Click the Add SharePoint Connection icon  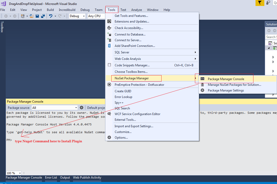click(x=109, y=46)
